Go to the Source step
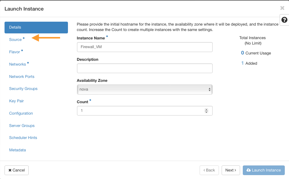Screen dimensions: 289x179 (x=15, y=40)
